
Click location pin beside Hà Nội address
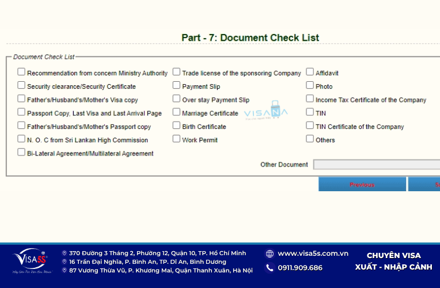click(x=65, y=270)
